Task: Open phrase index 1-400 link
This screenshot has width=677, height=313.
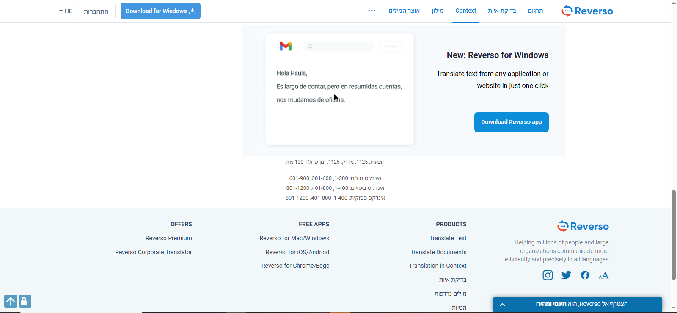Action: click(341, 198)
